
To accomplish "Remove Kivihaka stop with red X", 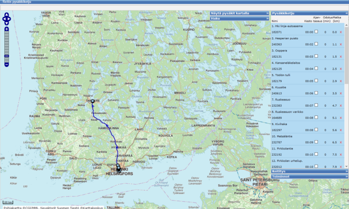I will 341,130.
